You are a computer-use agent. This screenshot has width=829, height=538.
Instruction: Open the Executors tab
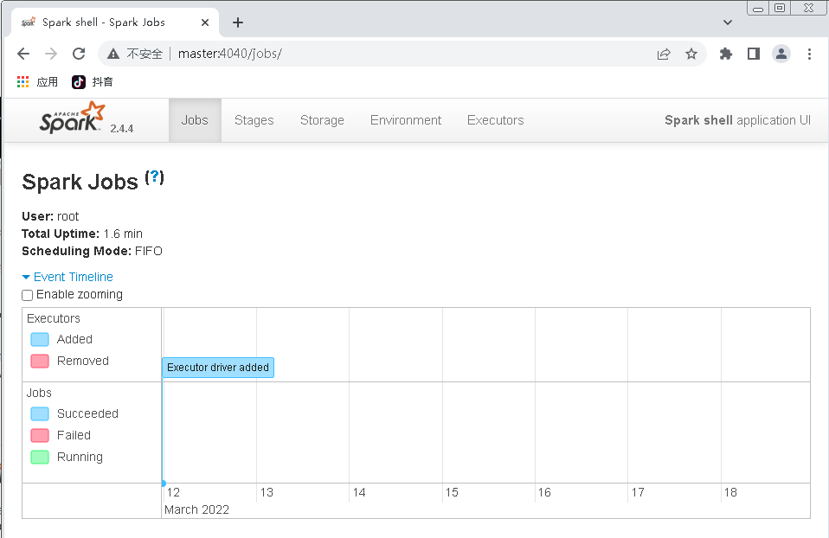tap(495, 120)
